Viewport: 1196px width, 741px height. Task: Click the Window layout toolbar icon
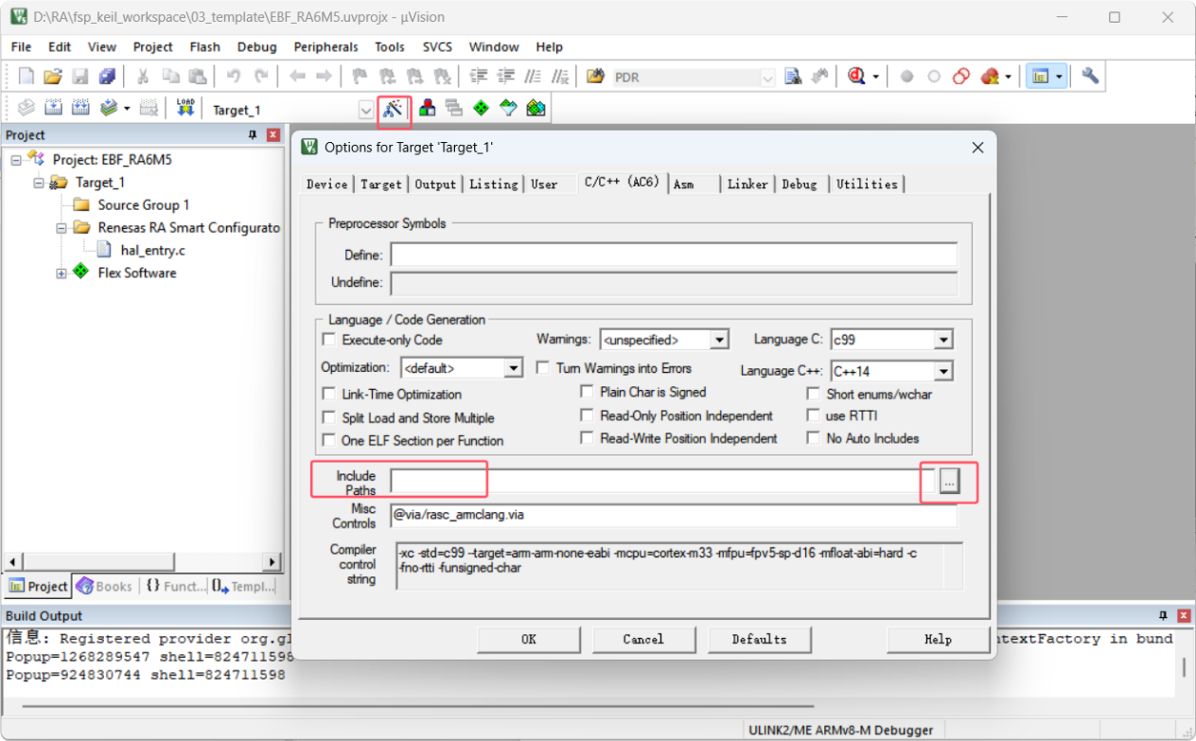(x=1041, y=77)
